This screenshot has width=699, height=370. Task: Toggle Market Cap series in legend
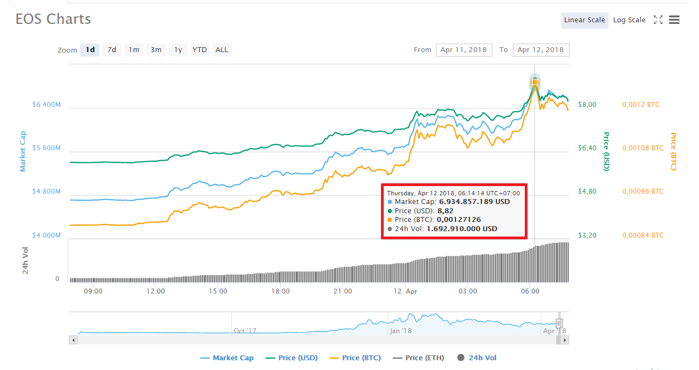click(x=227, y=358)
